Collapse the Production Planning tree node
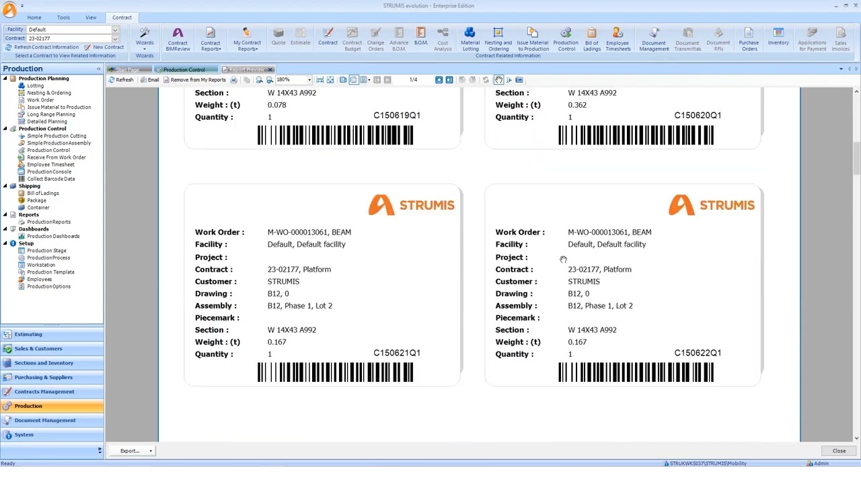 point(5,79)
